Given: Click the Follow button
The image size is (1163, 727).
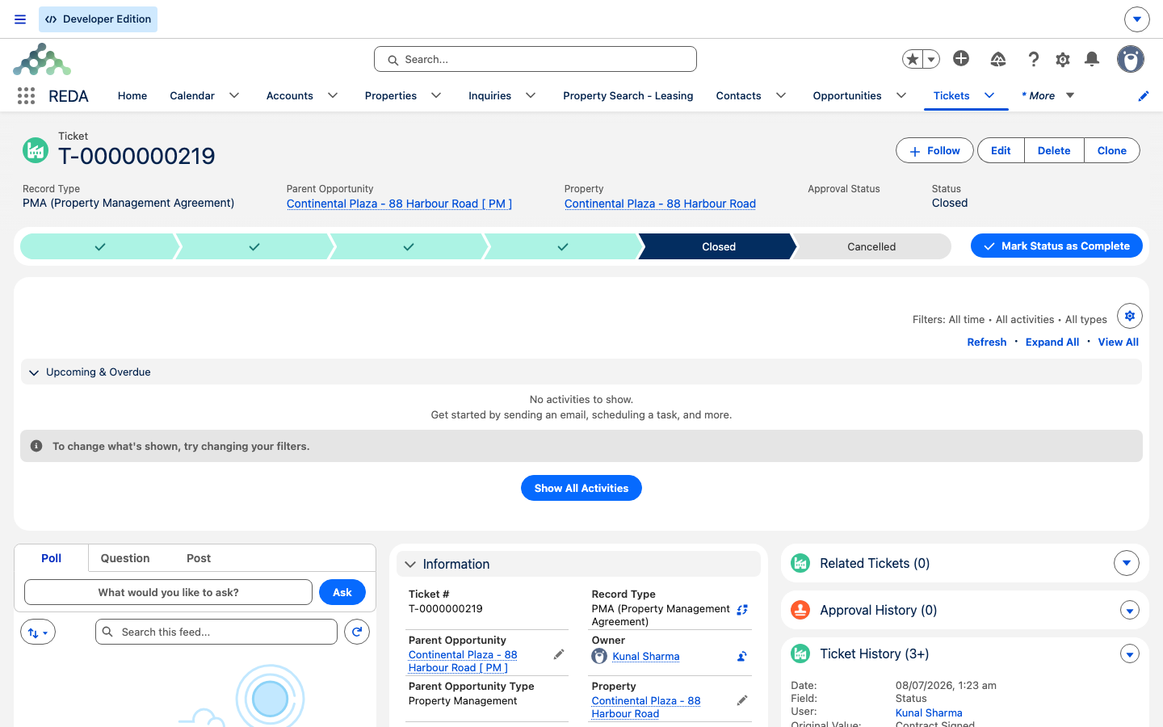Looking at the screenshot, I should pyautogui.click(x=934, y=150).
